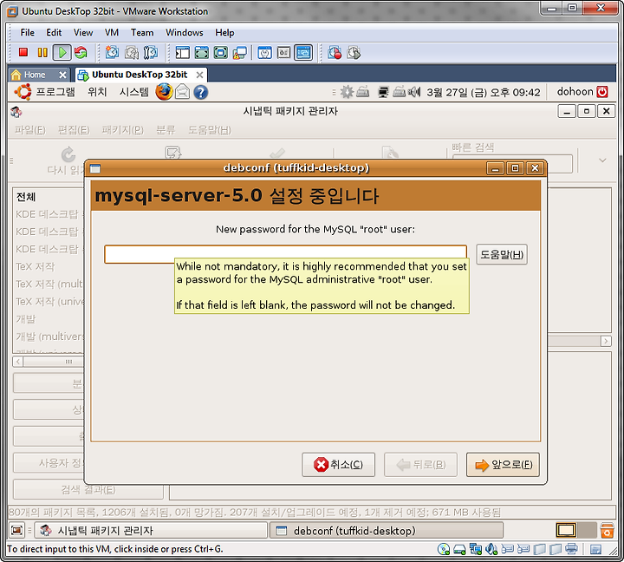Click the sound device icon in VMware status bar
Screen dimensions: 624x562
coord(491,549)
